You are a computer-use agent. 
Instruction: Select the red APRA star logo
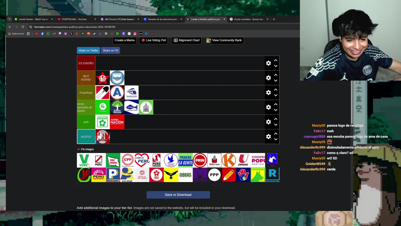pyautogui.click(x=102, y=78)
